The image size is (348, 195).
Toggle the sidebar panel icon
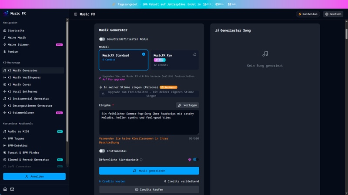pos(75,14)
